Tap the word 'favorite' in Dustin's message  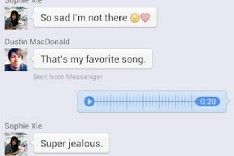click(x=103, y=59)
